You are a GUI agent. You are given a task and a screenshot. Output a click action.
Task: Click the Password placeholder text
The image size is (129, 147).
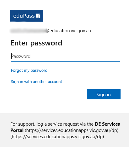pyautogui.click(x=21, y=56)
